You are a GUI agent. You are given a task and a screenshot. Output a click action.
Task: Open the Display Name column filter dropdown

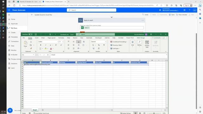[94, 62]
